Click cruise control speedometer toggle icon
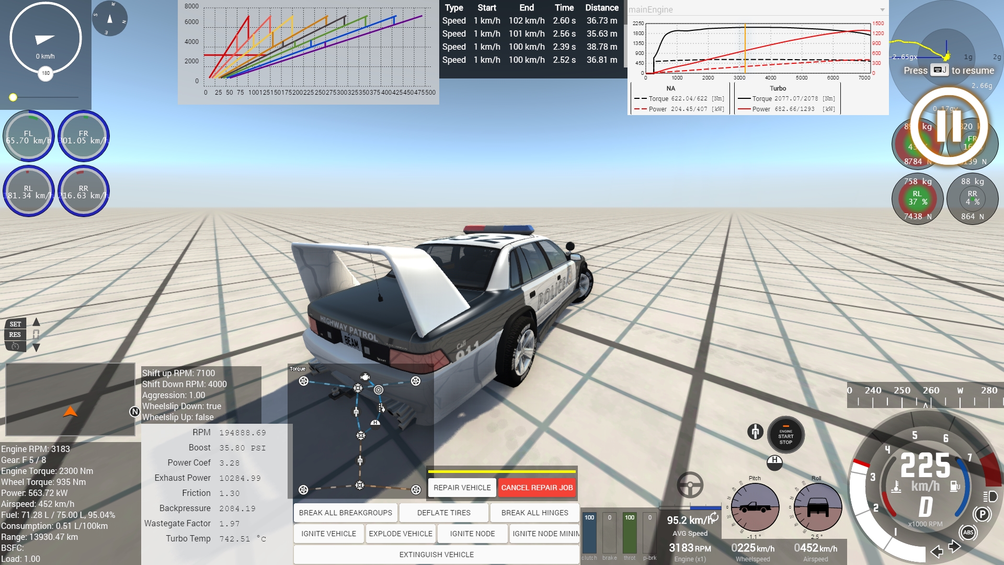 [15, 346]
